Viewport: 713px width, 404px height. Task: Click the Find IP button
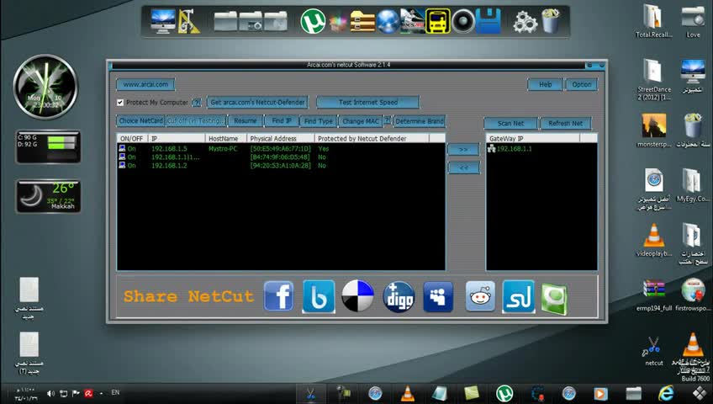(x=282, y=121)
